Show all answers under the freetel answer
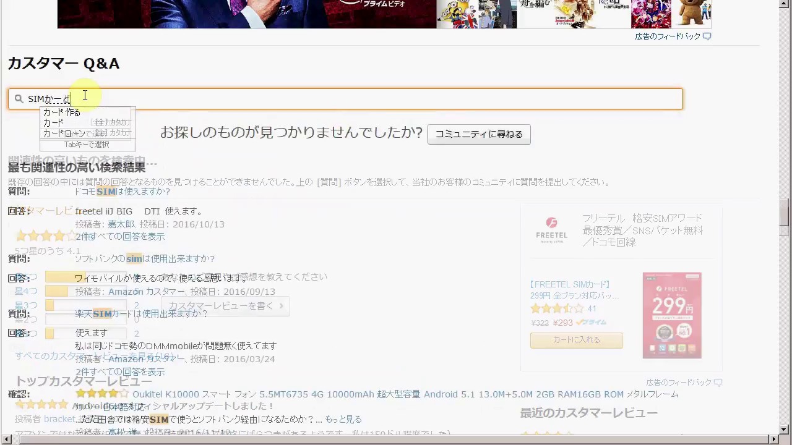This screenshot has width=792, height=445. pos(120,237)
